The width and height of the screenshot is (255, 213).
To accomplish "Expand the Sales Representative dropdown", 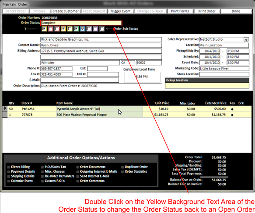I will 246,39.
